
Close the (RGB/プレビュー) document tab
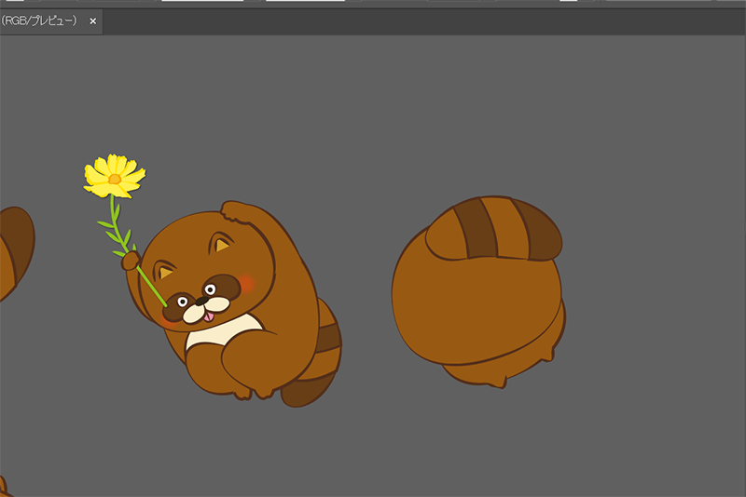point(92,20)
